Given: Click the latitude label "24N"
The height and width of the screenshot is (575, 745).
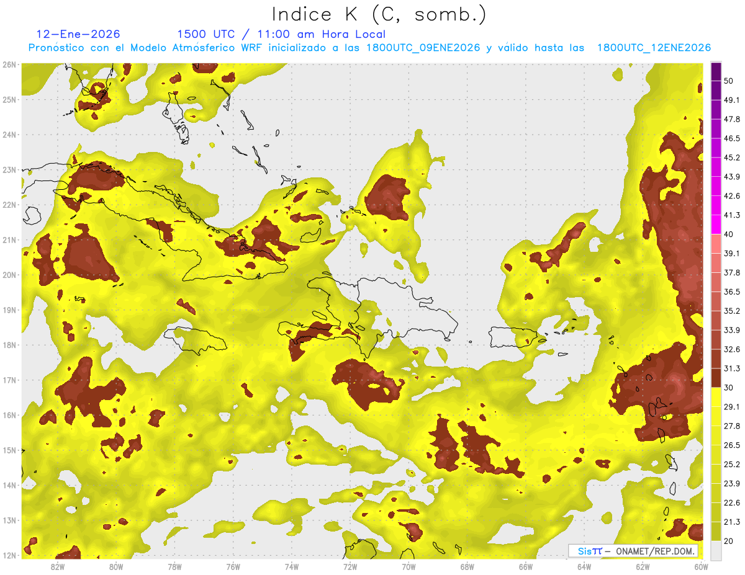Looking at the screenshot, I should click(9, 135).
